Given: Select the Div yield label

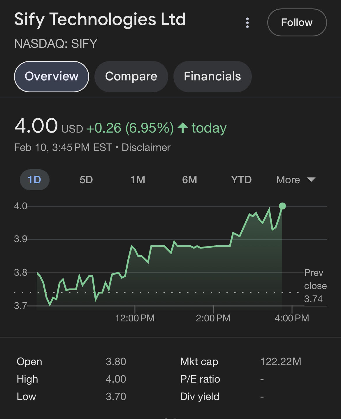Looking at the screenshot, I should pos(200,397).
